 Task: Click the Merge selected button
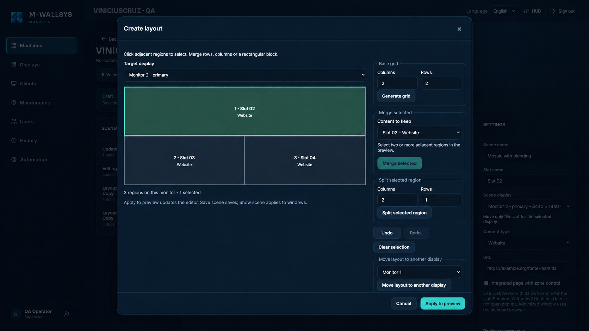click(399, 163)
